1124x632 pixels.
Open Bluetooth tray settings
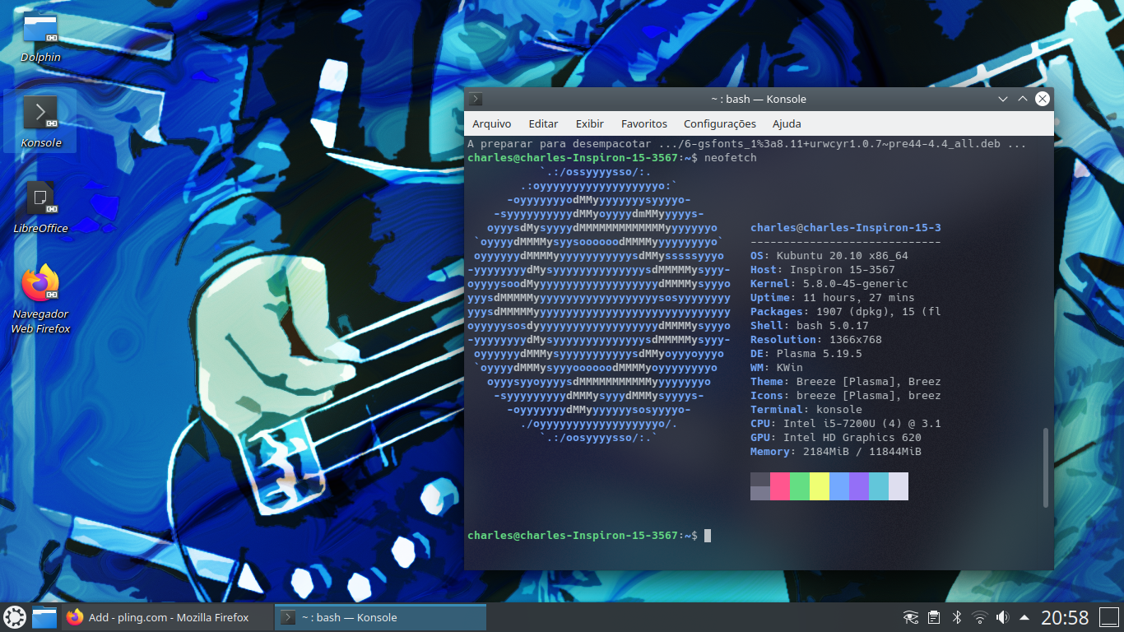[957, 617]
